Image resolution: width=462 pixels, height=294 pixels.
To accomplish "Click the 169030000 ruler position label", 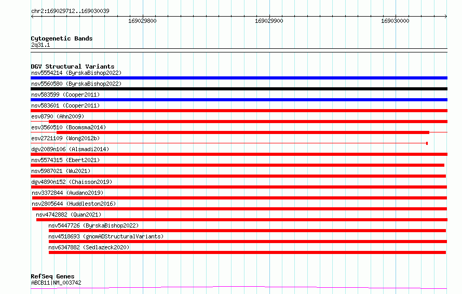I will coord(395,21).
